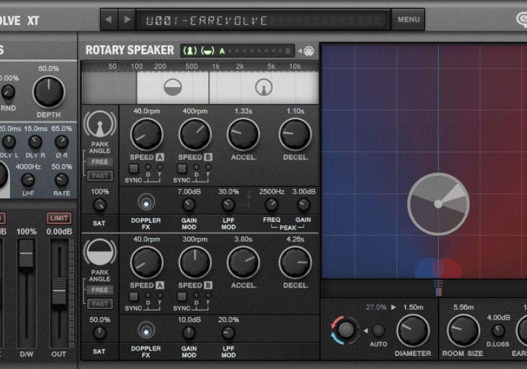
Task: Click the rotating speaker disc in room view
Action: point(438,204)
